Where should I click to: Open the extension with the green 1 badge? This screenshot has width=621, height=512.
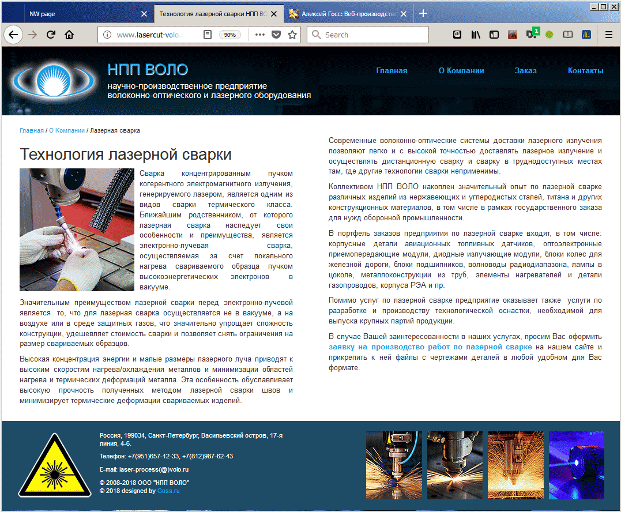532,33
